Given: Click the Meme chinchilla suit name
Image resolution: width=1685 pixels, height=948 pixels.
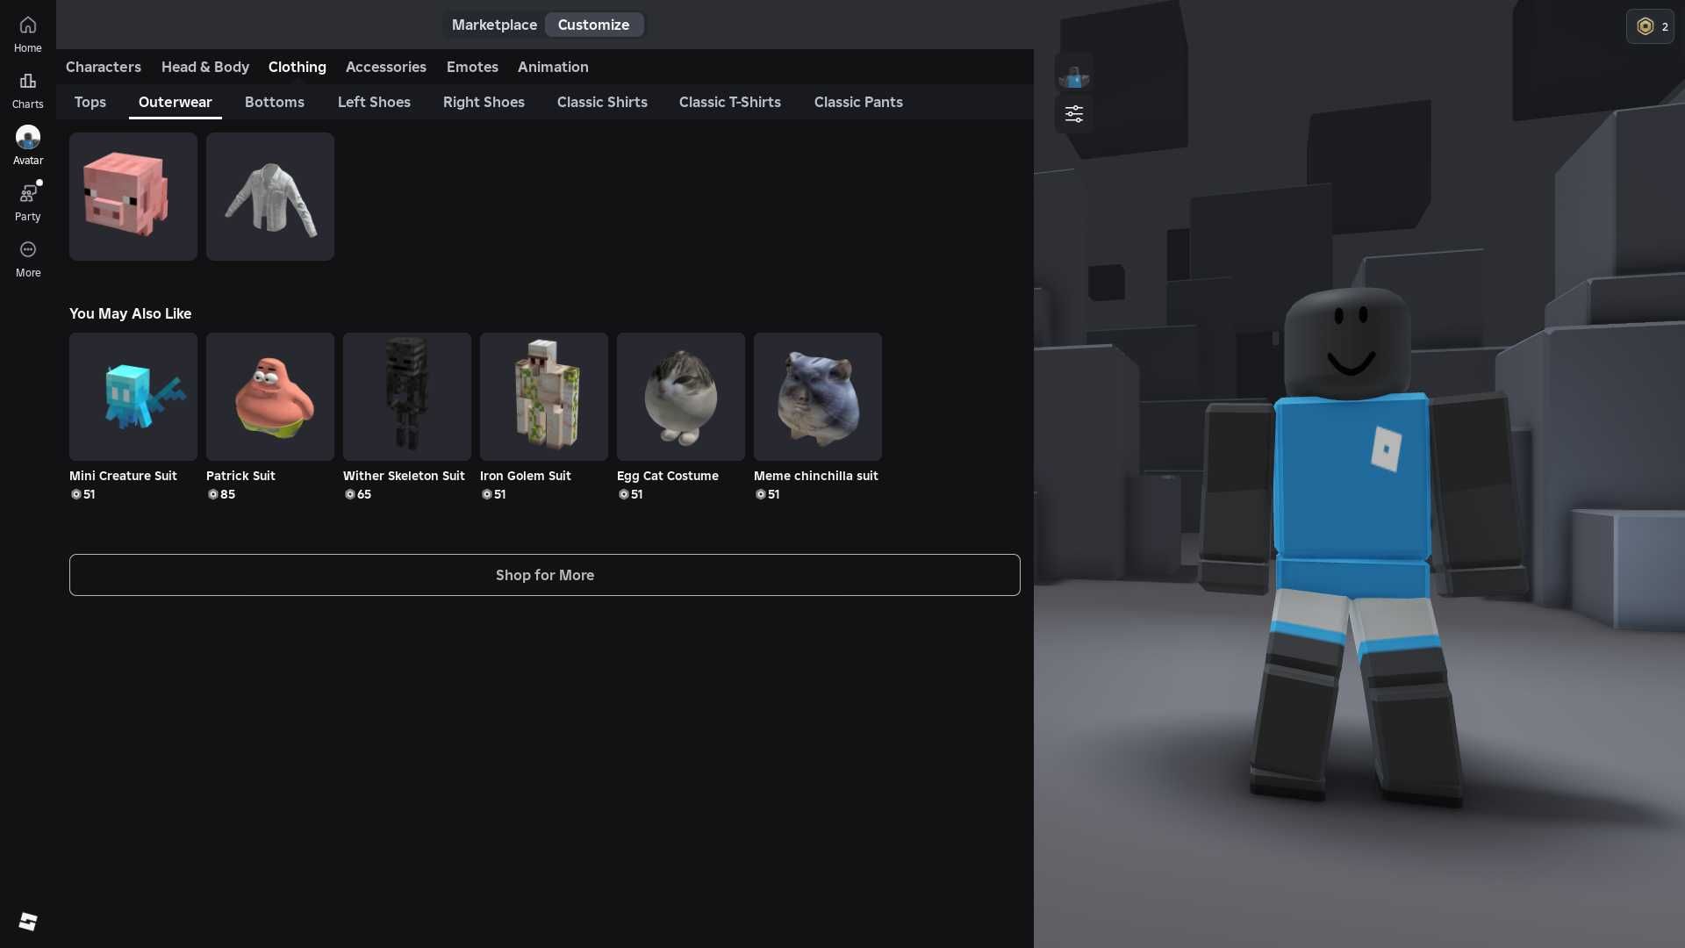Looking at the screenshot, I should tap(816, 476).
